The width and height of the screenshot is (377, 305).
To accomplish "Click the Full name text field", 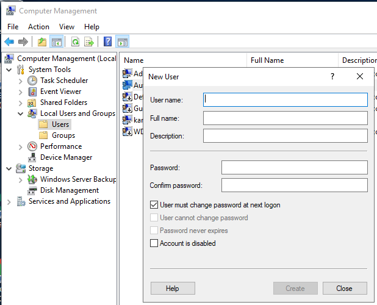I will (285, 118).
